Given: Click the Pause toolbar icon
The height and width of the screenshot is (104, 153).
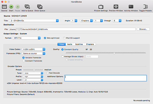Looking at the screenshot, I should [x=18, y=7].
